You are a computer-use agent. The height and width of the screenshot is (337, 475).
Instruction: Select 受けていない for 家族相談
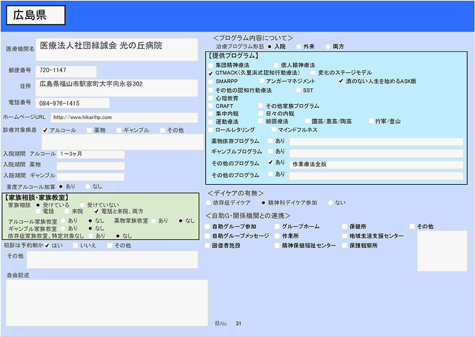pos(82,205)
